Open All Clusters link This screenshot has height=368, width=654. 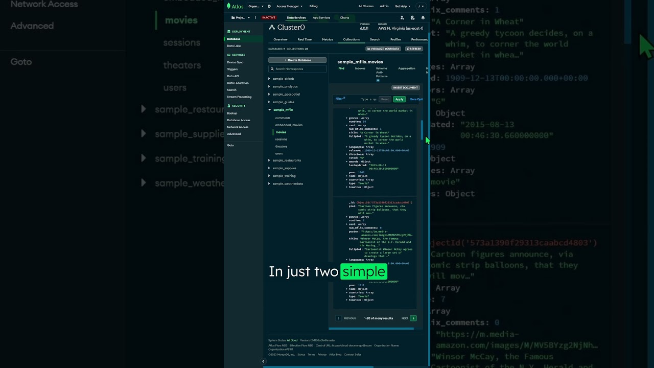[x=366, y=6]
